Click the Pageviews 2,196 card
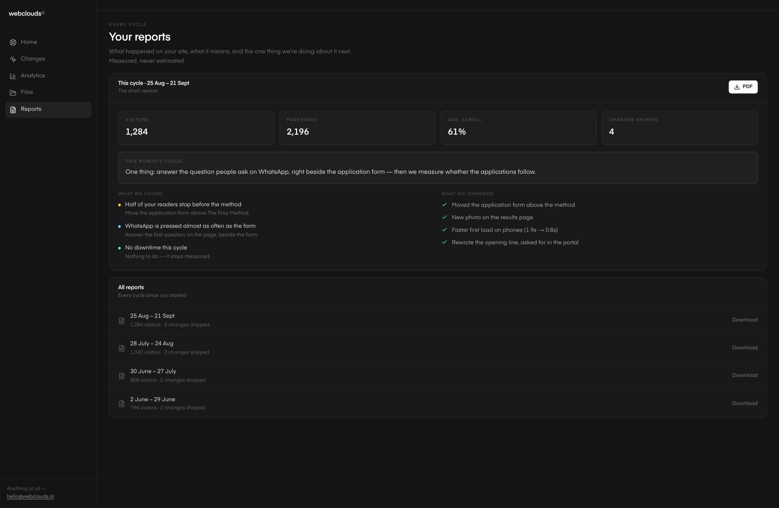 (x=357, y=128)
